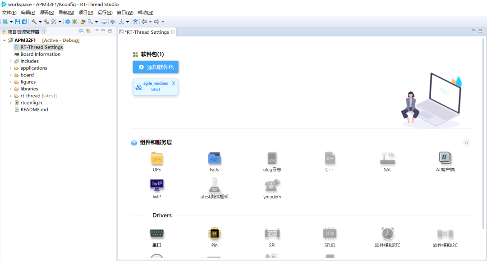Viewport: 487px width, 261px height.
Task: Build the project with the hammer icon
Action: click(34, 22)
